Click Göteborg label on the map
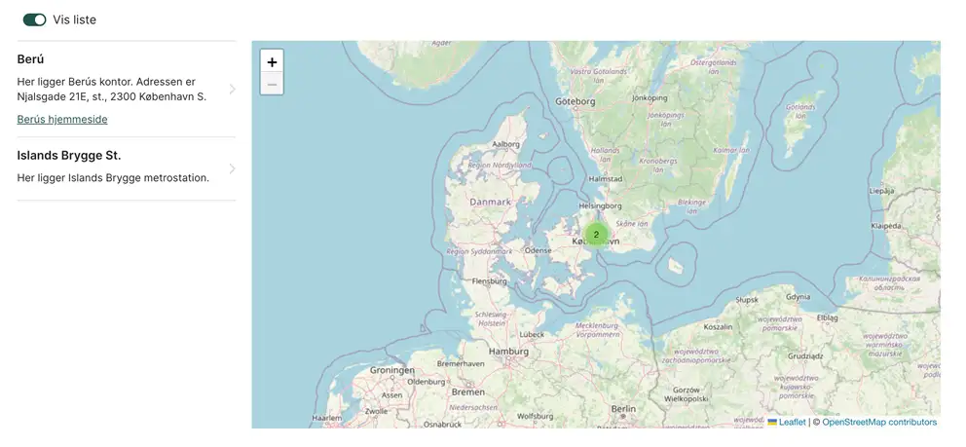 click(575, 101)
